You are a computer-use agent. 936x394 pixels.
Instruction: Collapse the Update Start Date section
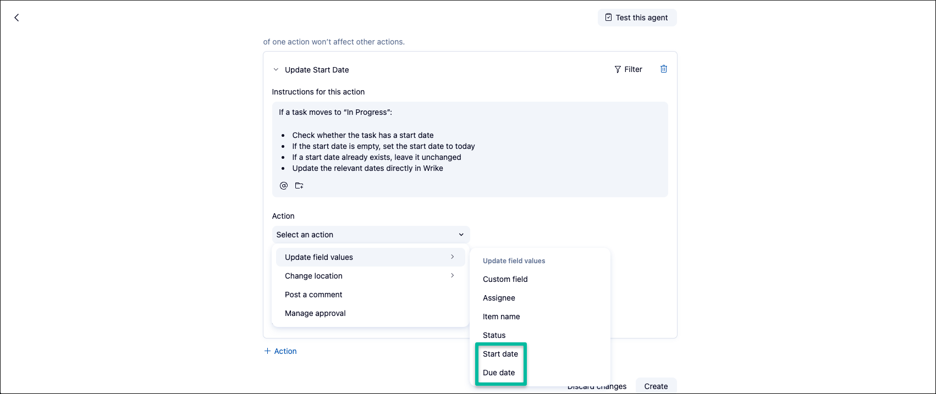click(x=276, y=70)
